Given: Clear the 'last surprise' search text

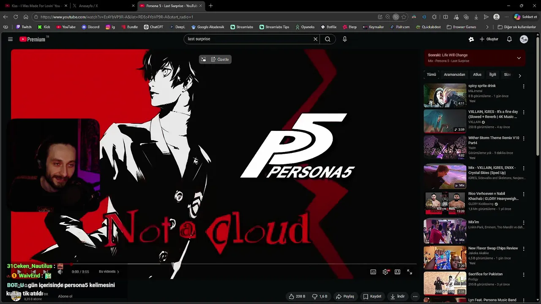Looking at the screenshot, I should (x=315, y=39).
